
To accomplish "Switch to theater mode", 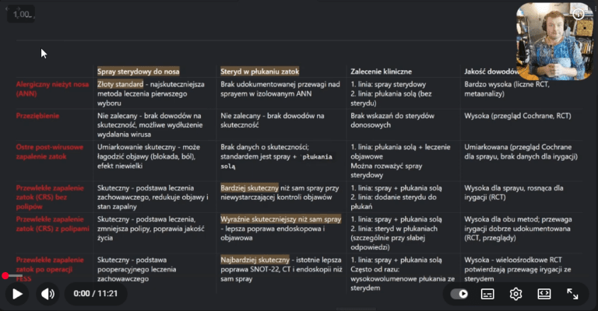I will (x=543, y=294).
